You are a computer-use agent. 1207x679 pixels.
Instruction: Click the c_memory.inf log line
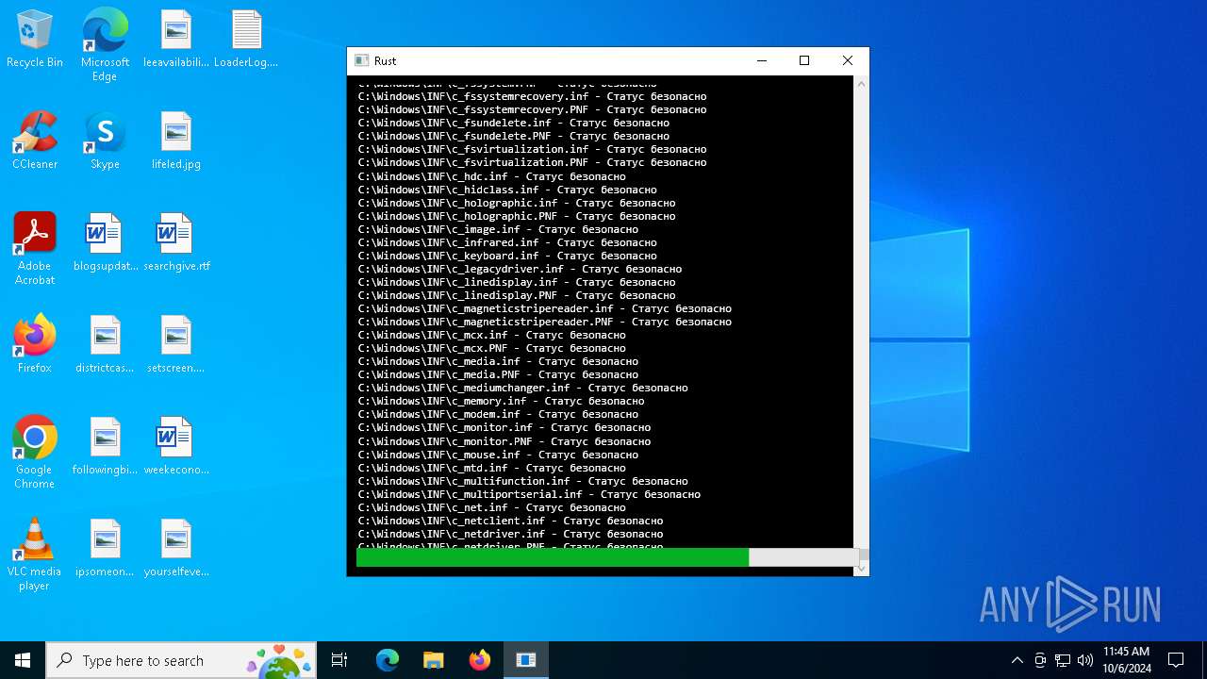pos(501,401)
